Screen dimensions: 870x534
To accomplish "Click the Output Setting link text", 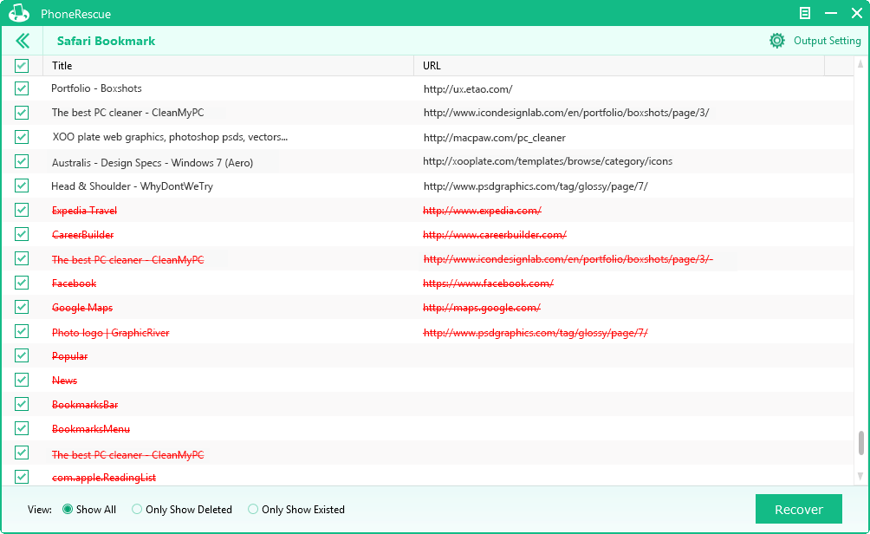I will point(827,41).
